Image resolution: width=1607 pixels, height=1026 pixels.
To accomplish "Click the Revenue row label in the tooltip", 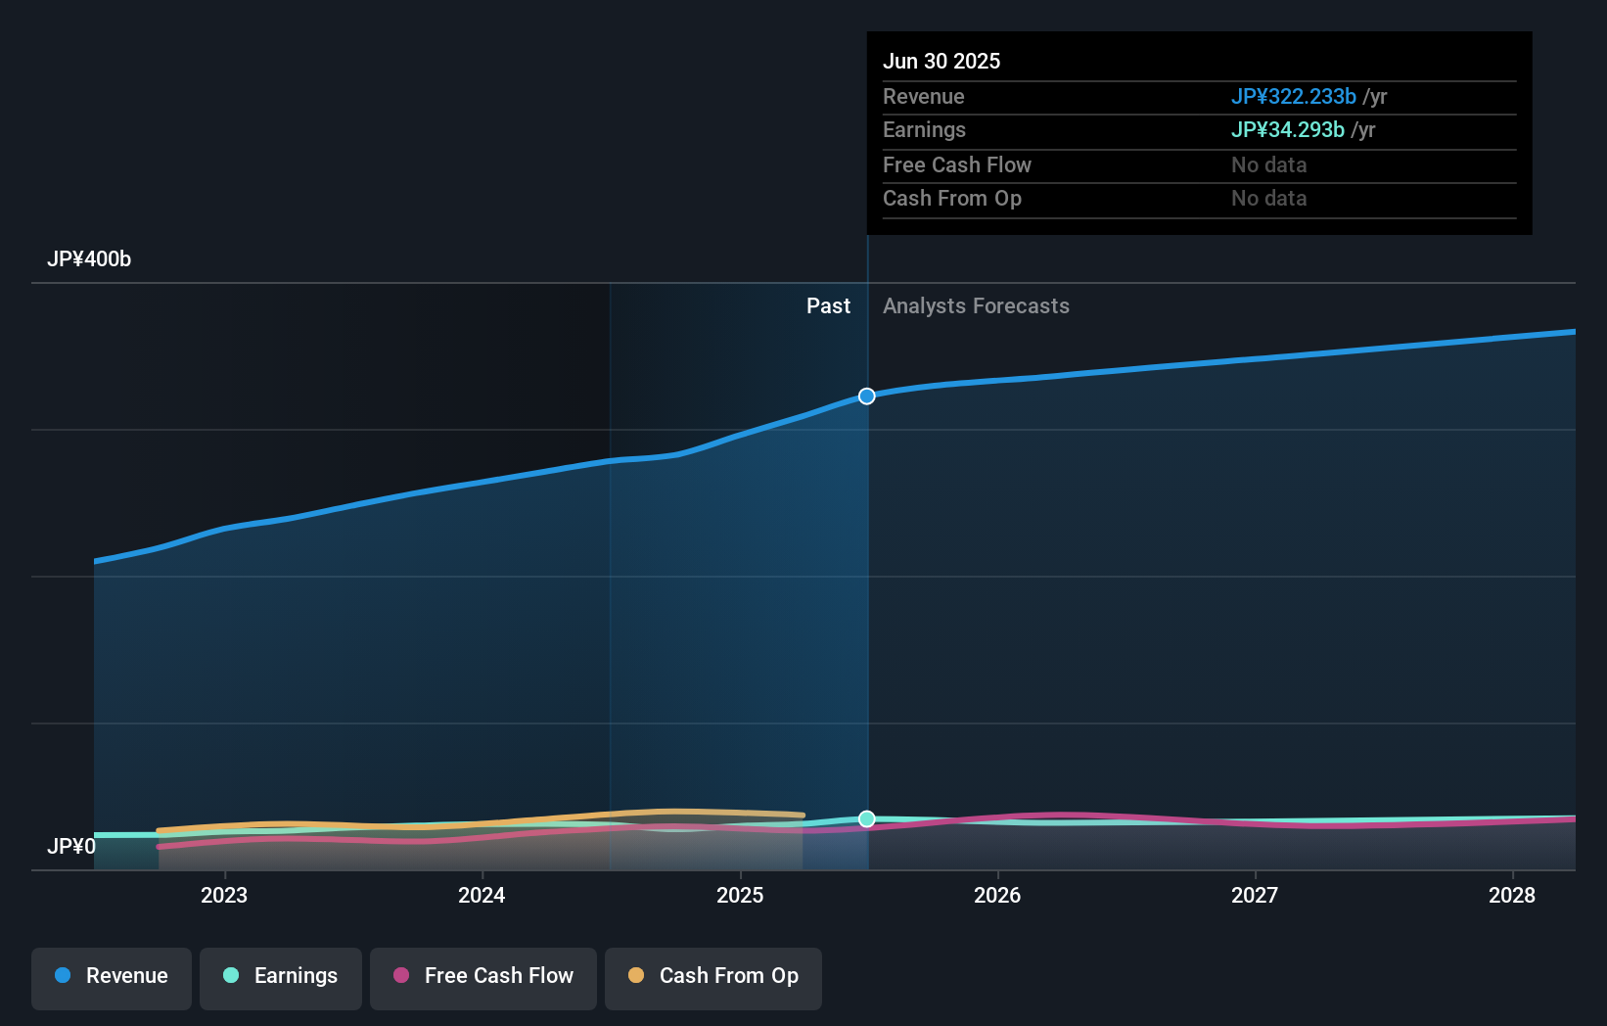I will [924, 97].
